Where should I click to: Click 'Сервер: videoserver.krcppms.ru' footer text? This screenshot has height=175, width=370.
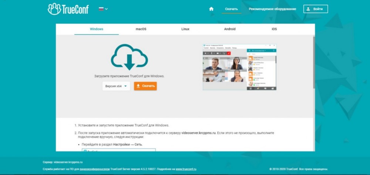click(63, 162)
